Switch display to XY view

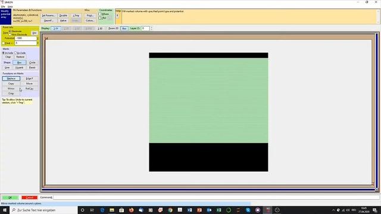point(55,29)
